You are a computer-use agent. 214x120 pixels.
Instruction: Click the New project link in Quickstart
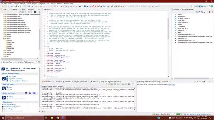tap(13, 77)
